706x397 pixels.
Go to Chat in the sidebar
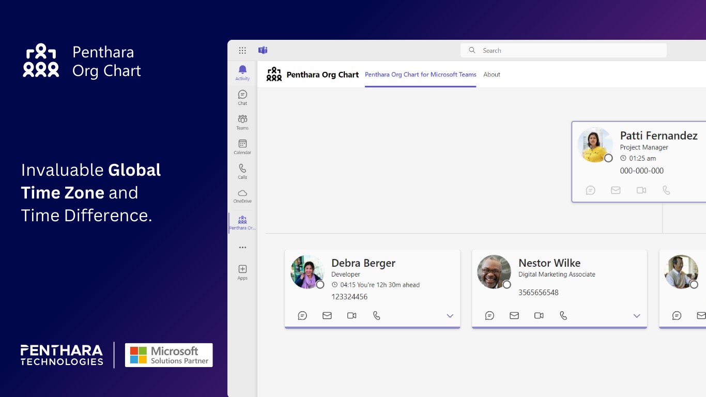(x=242, y=97)
